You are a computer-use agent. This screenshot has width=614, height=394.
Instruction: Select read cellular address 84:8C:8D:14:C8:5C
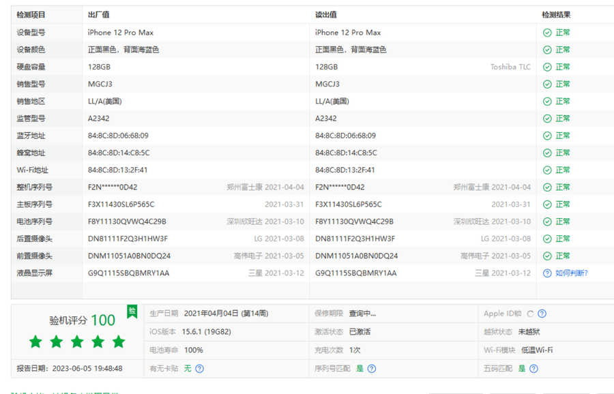pyautogui.click(x=346, y=153)
